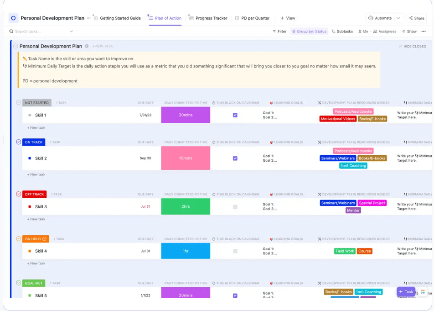Toggle Hide Closed option
This screenshot has height=311, width=434.
pos(413,46)
